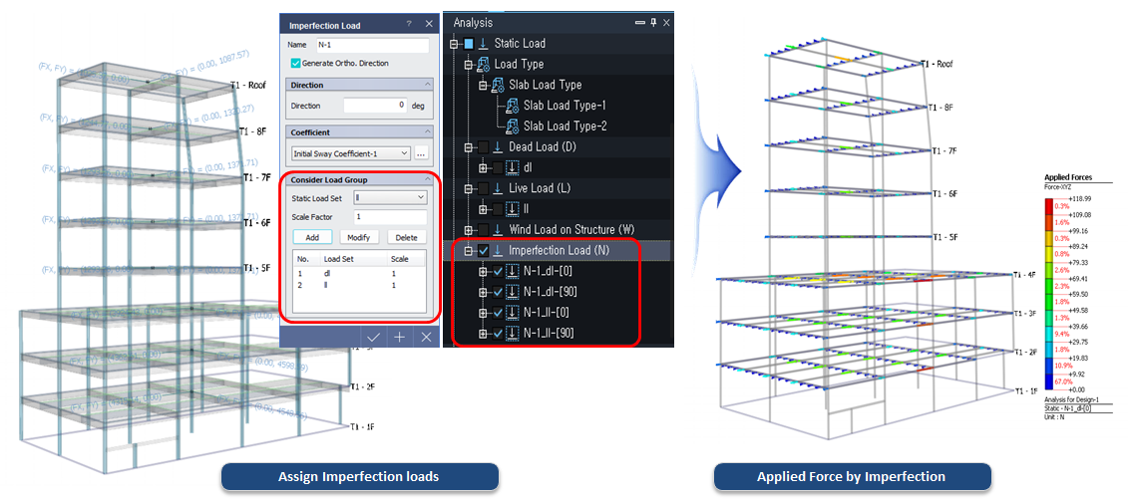Click the plus icon at dialog bottom

[400, 337]
